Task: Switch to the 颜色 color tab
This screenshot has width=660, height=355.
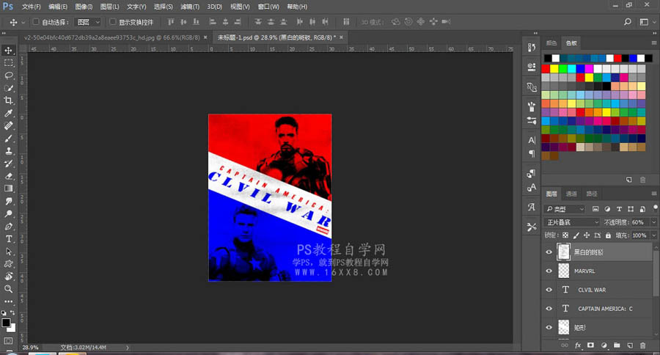Action: pos(551,43)
